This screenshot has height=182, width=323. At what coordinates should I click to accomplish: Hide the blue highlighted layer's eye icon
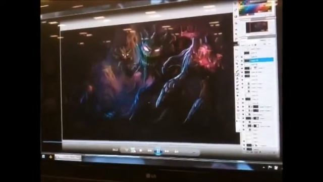point(242,61)
